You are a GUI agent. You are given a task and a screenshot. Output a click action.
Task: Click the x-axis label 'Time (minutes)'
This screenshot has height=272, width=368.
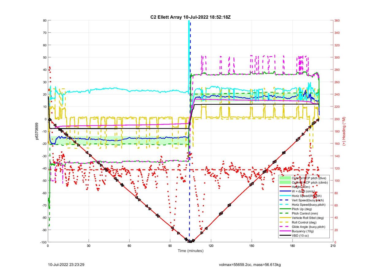190,251
